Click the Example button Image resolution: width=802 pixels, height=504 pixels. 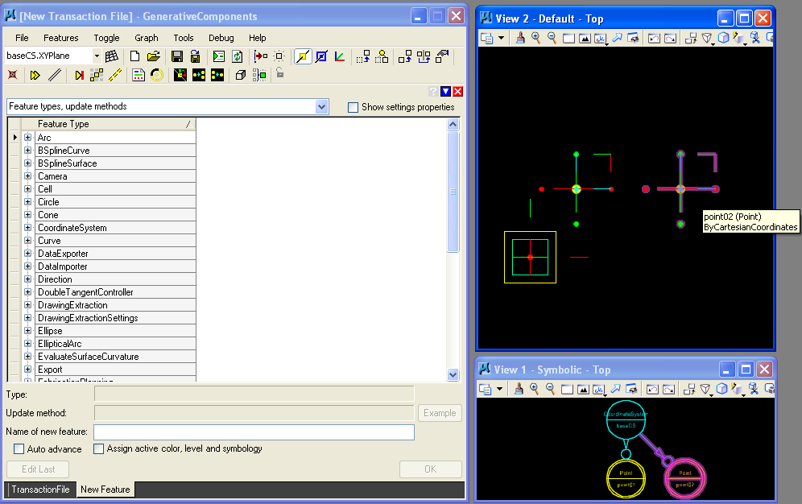tap(440, 413)
